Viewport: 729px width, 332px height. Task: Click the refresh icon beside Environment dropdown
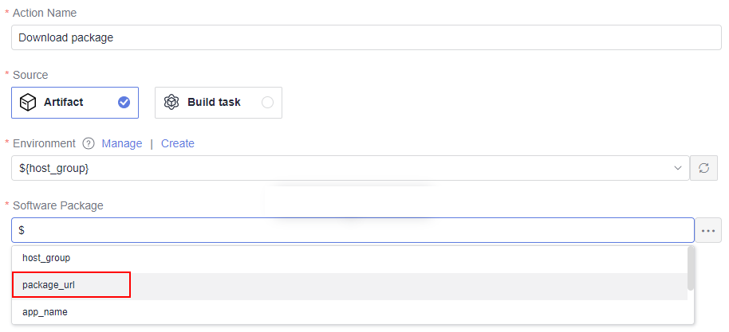[704, 168]
